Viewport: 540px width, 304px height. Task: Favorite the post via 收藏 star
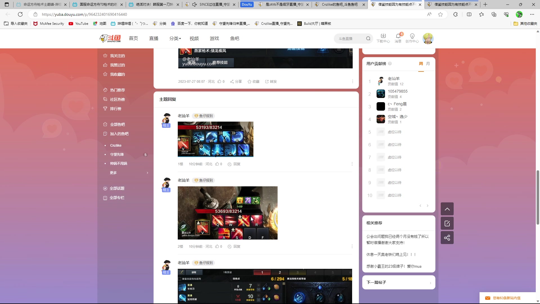point(253,82)
